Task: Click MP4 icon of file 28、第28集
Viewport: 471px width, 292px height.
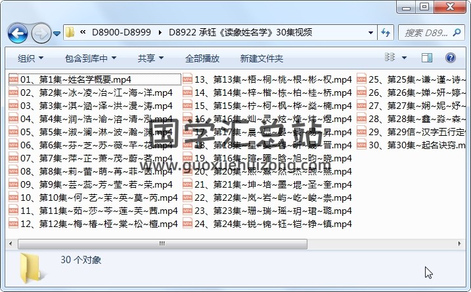Action: point(362,119)
